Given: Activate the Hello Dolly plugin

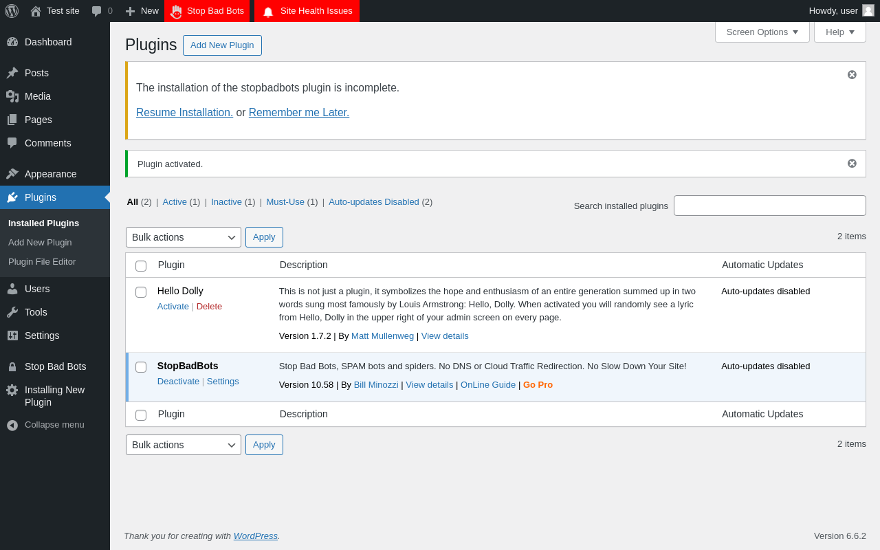Looking at the screenshot, I should point(173,306).
